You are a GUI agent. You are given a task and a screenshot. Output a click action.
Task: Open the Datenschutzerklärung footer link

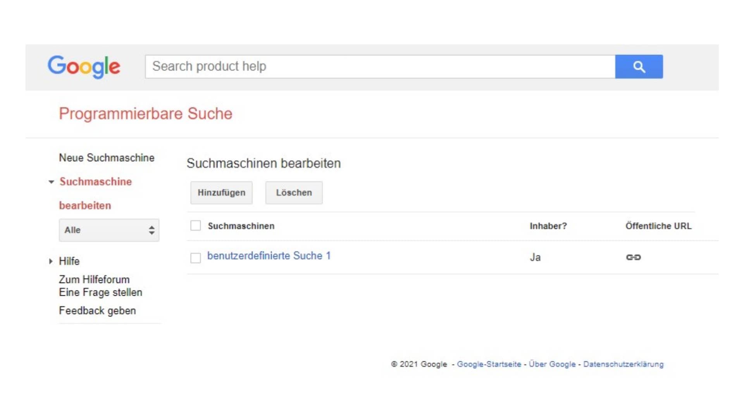623,364
